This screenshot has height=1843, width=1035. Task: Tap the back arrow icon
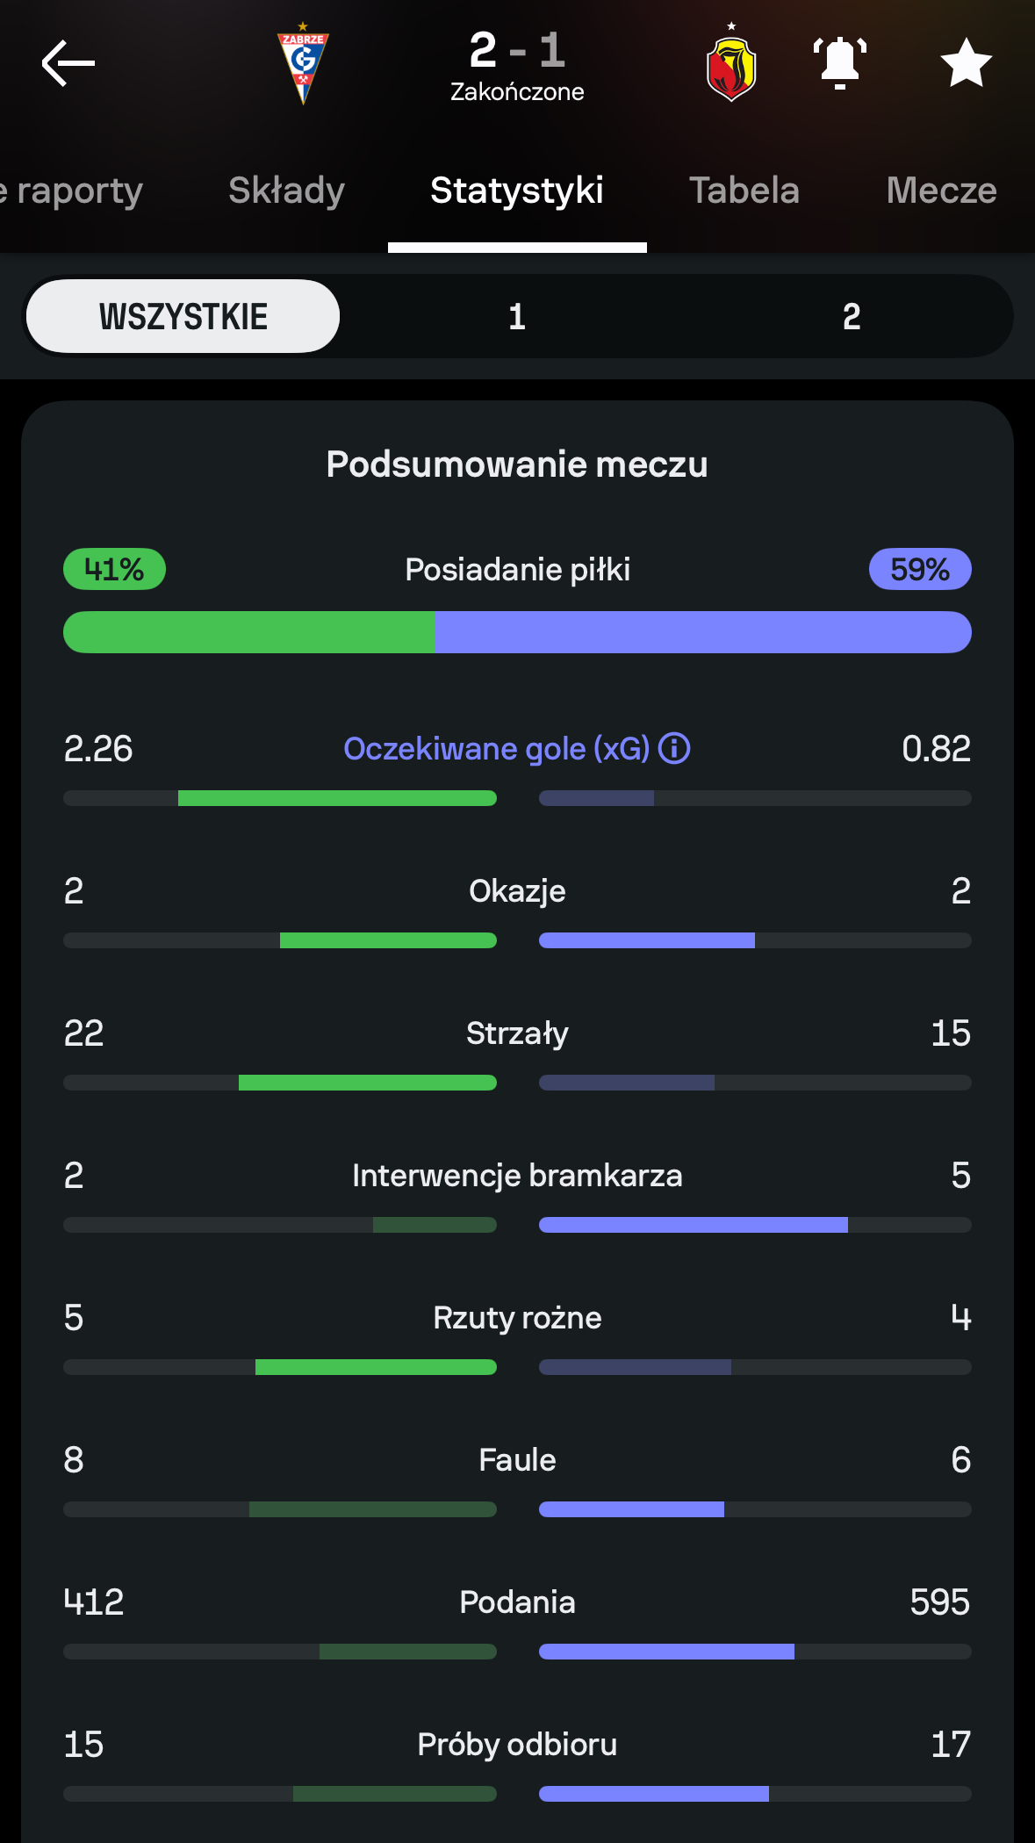[68, 63]
